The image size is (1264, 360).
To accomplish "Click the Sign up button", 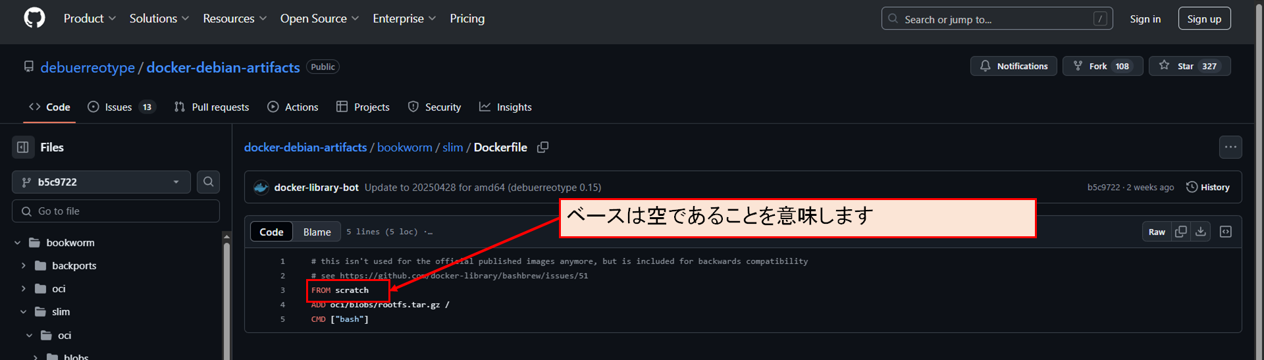I will pos(1204,18).
